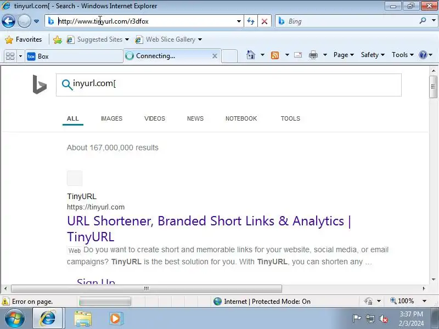The width and height of the screenshot is (439, 329).
Task: Open a new blank tab
Action: 229,56
